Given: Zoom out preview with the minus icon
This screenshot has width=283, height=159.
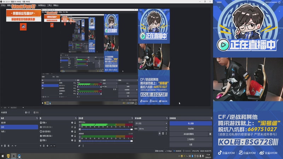Looking at the screenshot, I should coord(2,108).
